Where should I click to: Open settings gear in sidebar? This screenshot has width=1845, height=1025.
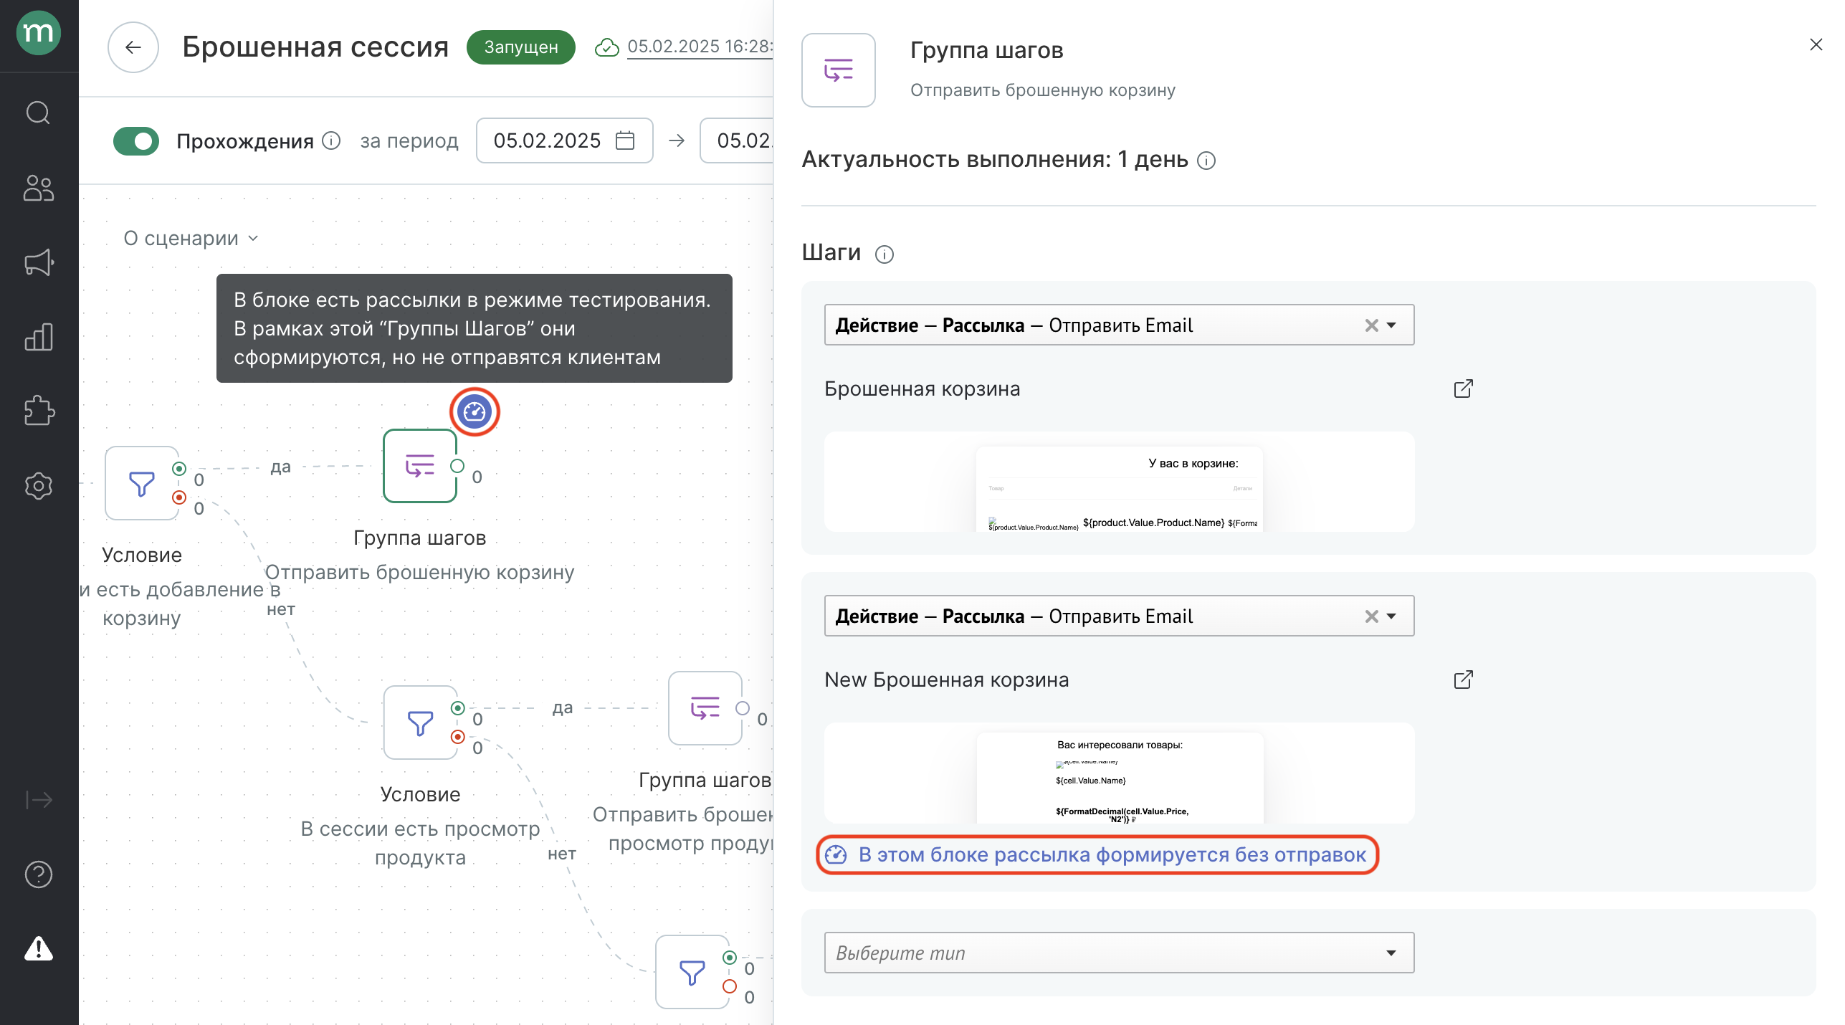(x=39, y=486)
